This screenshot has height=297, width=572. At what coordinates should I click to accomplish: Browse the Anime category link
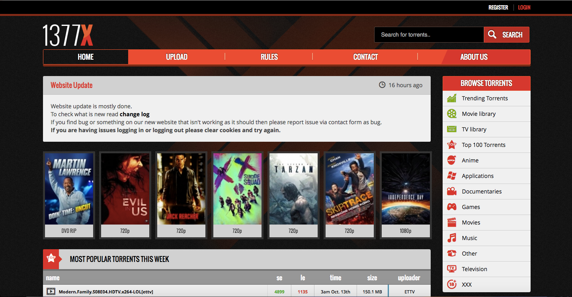(x=470, y=160)
